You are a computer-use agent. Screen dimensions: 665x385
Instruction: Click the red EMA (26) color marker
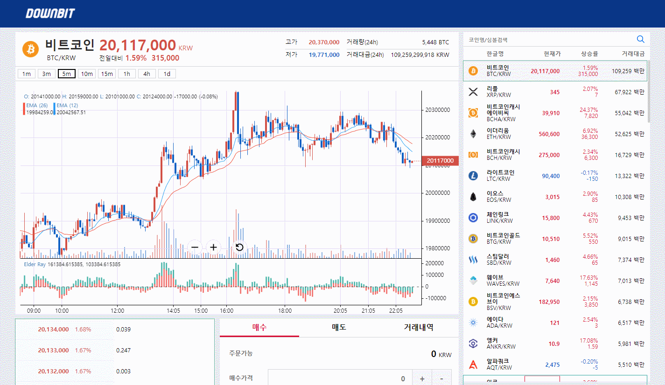[x=24, y=109]
